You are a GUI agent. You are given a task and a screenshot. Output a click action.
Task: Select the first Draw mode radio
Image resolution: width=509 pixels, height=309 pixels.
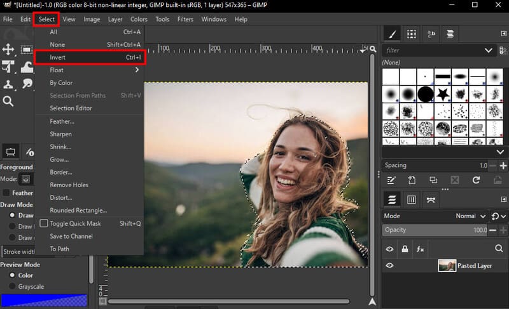click(12, 215)
